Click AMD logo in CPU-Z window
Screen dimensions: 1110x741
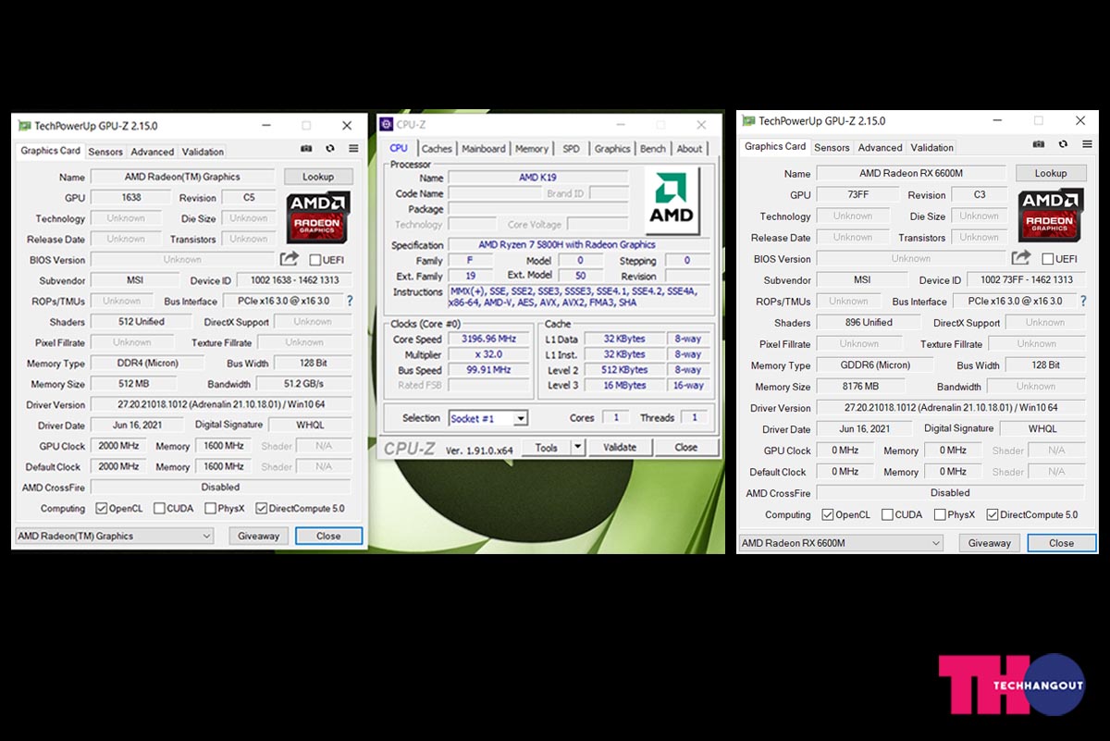[x=671, y=201]
